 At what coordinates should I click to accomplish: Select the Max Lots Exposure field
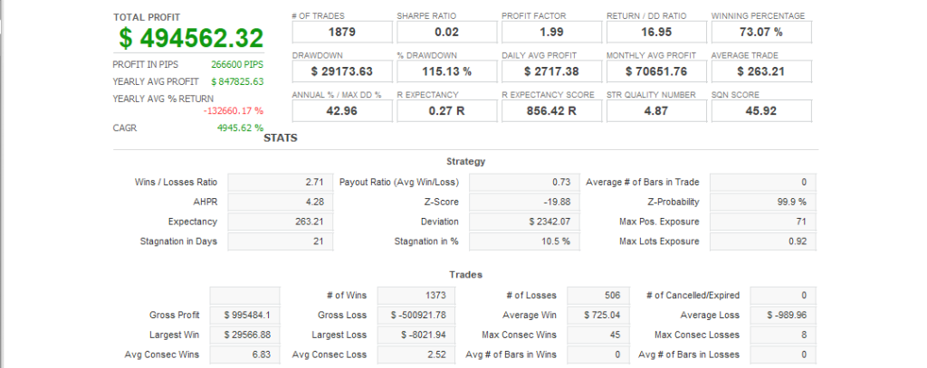[x=765, y=241]
